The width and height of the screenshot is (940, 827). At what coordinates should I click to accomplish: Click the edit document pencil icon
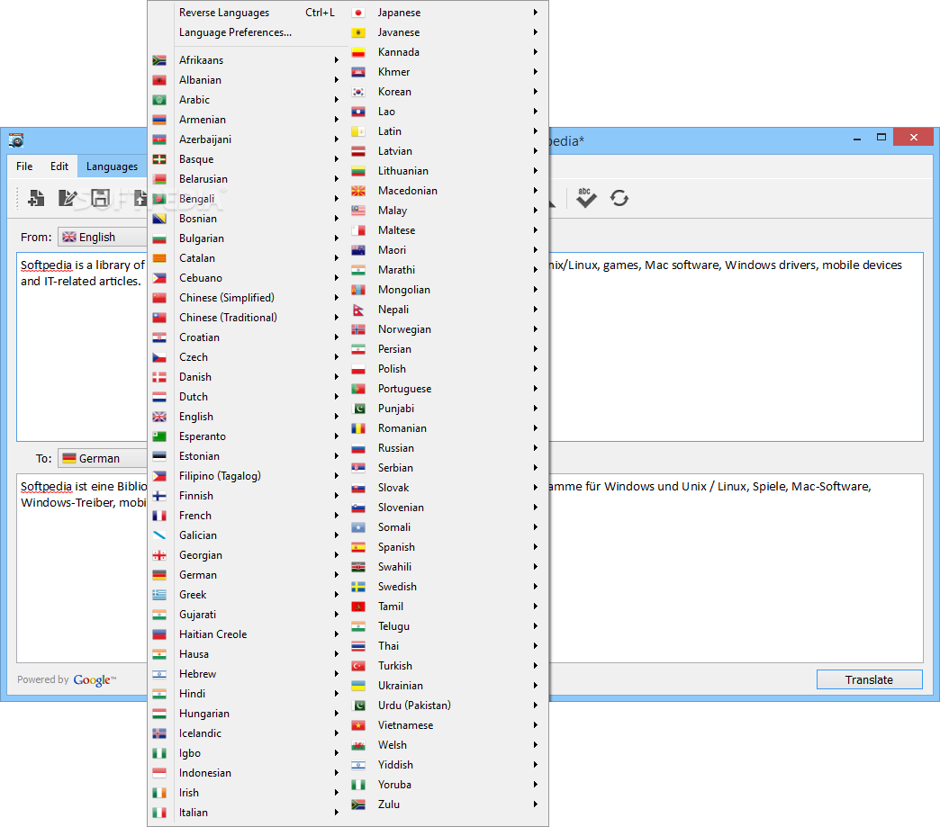68,198
